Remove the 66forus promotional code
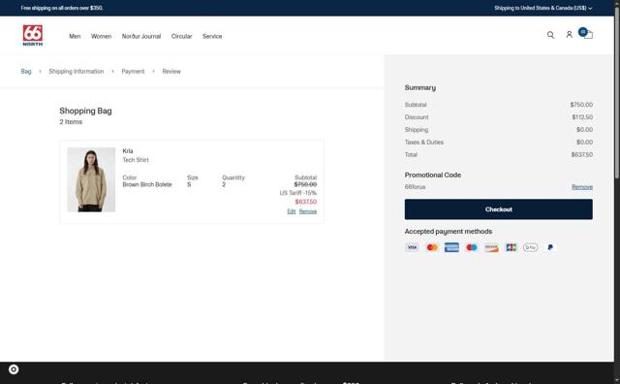 (582, 187)
